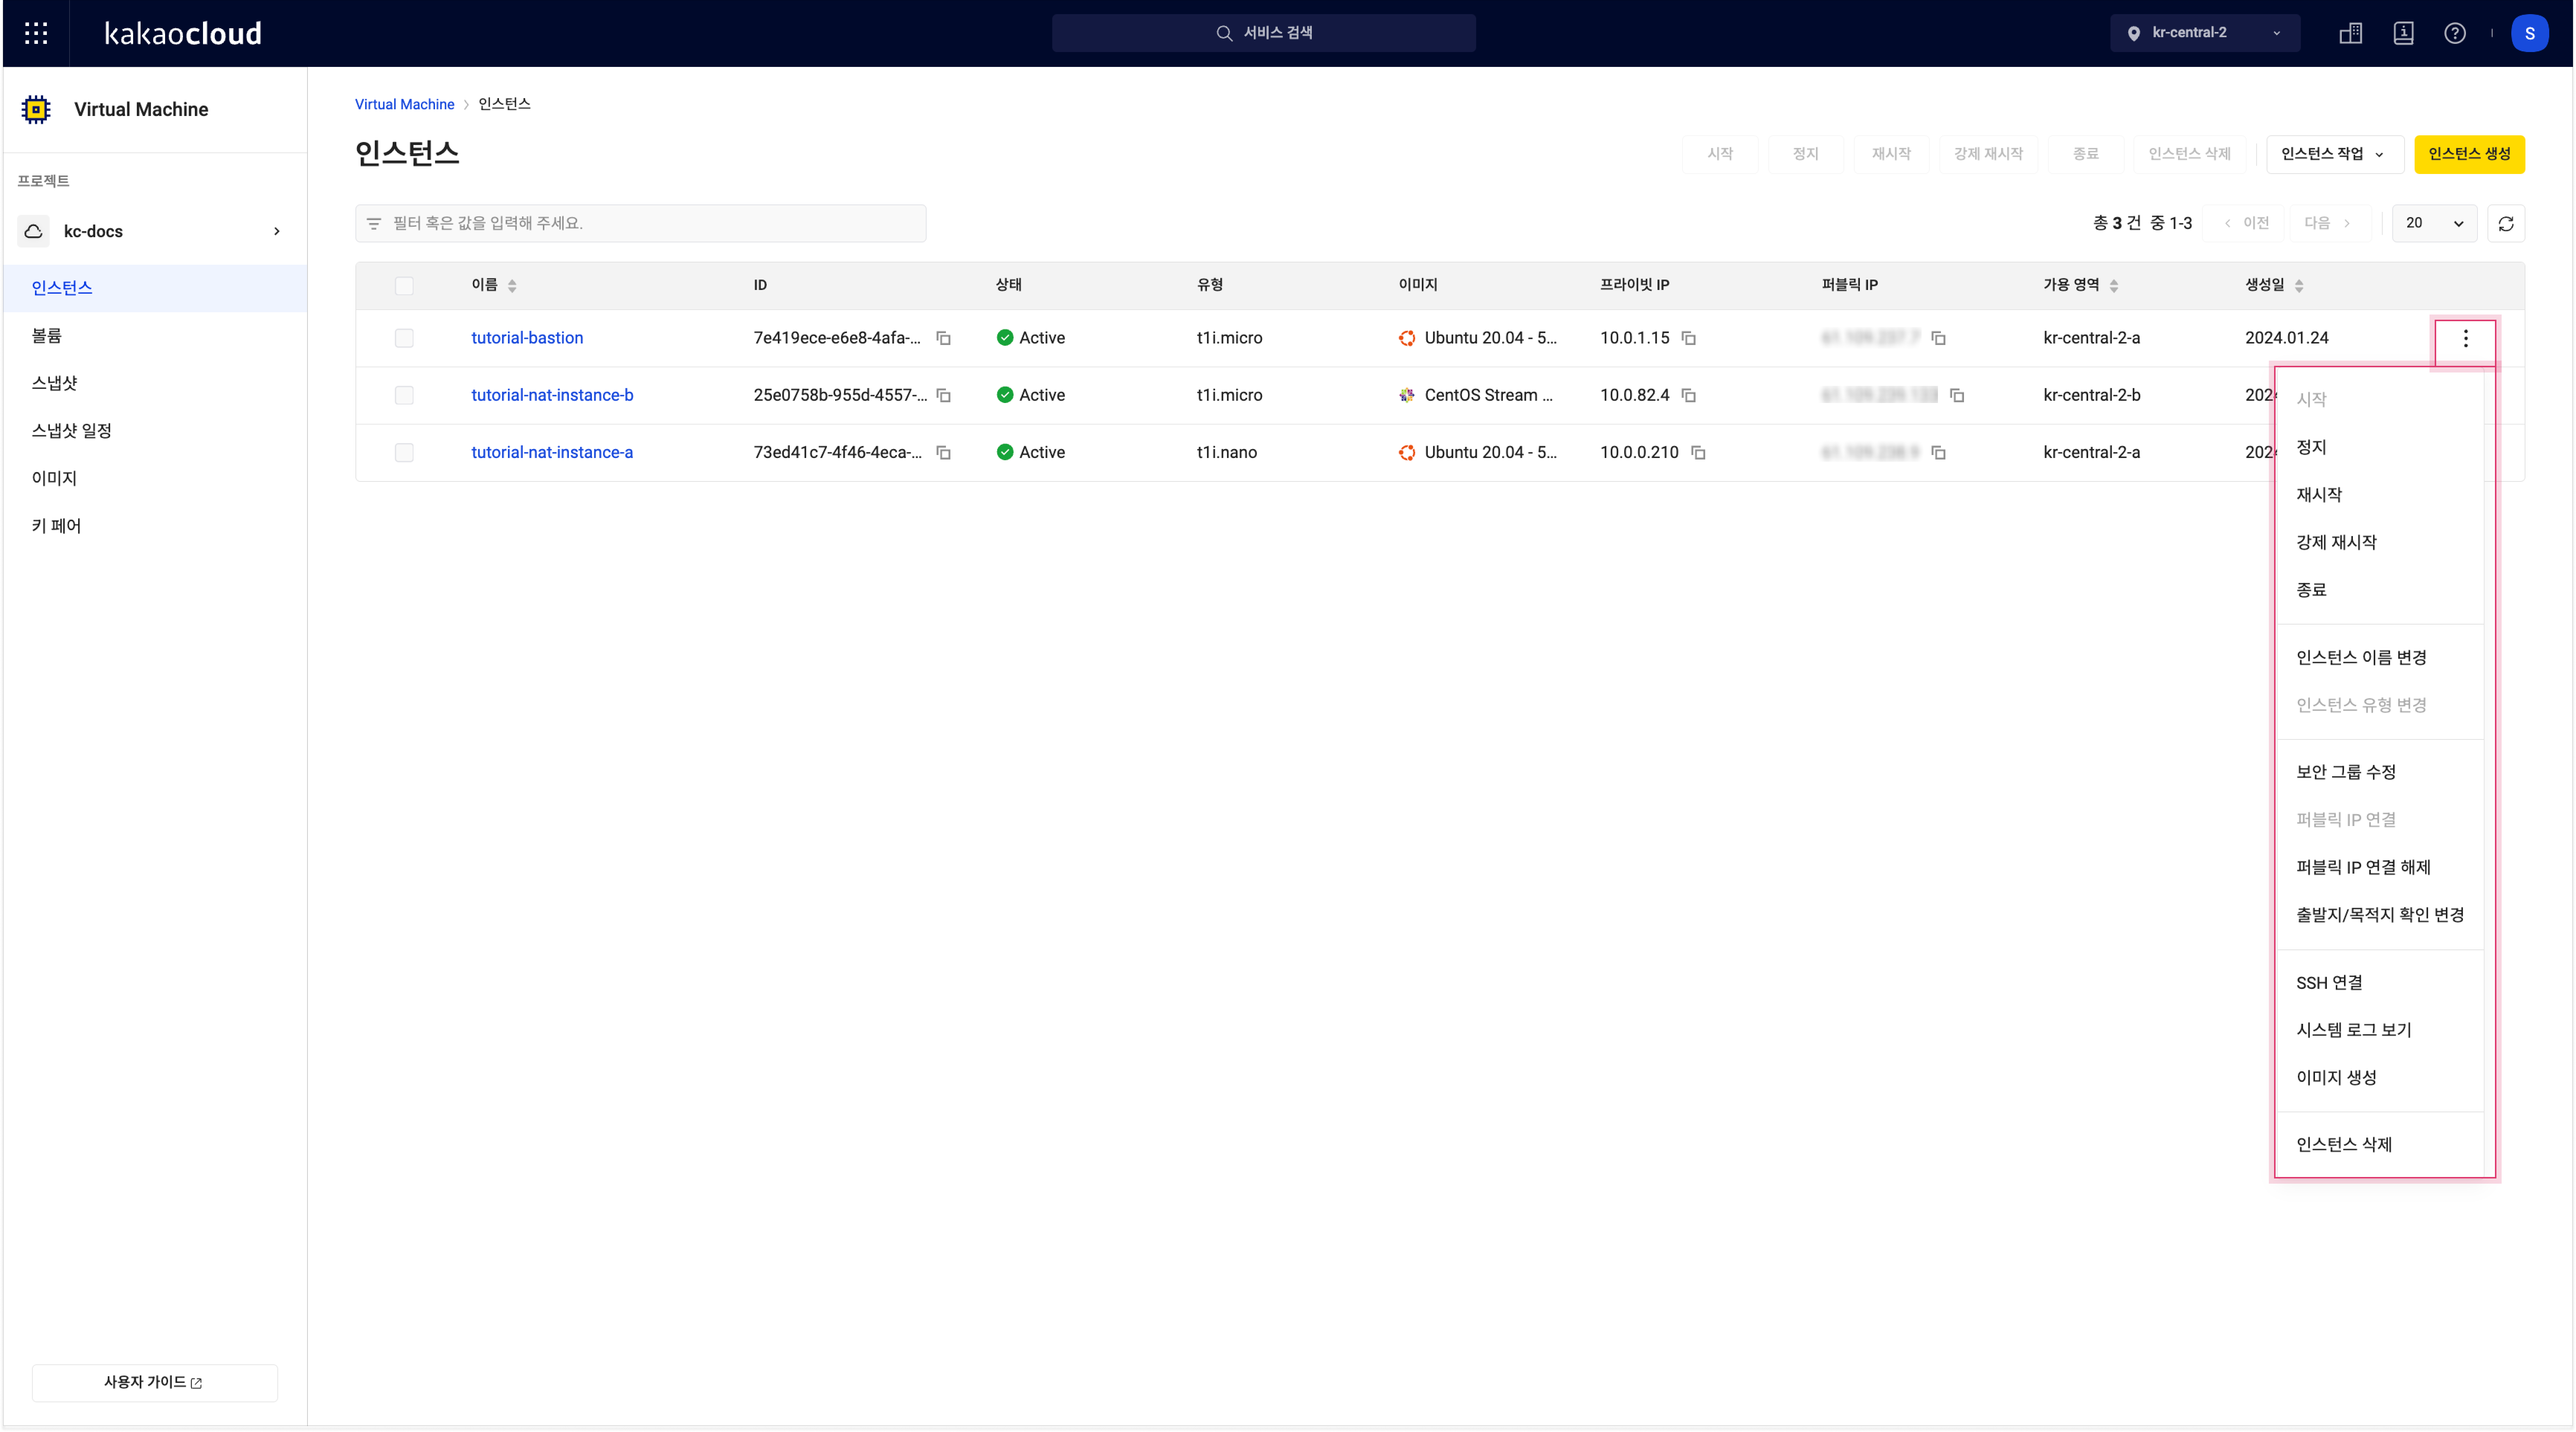Open 이미지 in the sidebar
Image resolution: width=2576 pixels, height=1432 pixels.
tap(155, 478)
